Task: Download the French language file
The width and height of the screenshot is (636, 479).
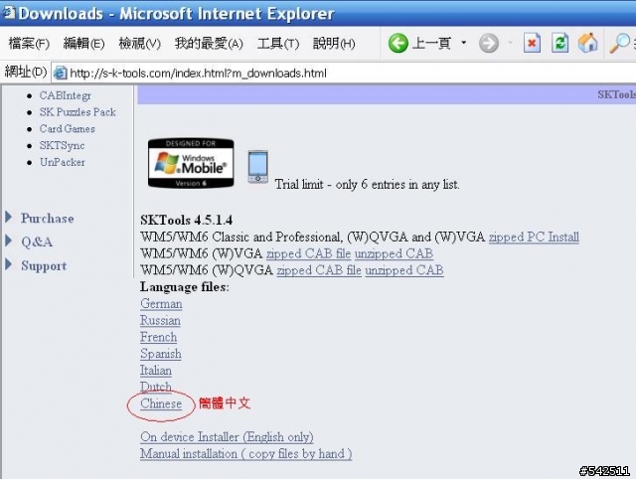Action: 159,337
